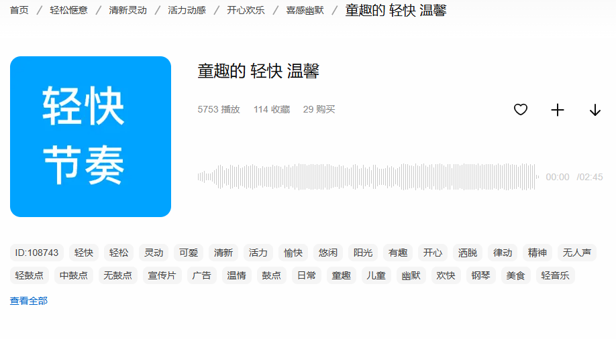616x339 pixels.
Task: Select the 鼓点 tag
Action: [272, 275]
